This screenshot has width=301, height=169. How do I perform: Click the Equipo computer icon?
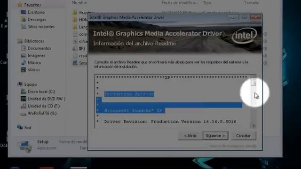pyautogui.click(x=20, y=84)
